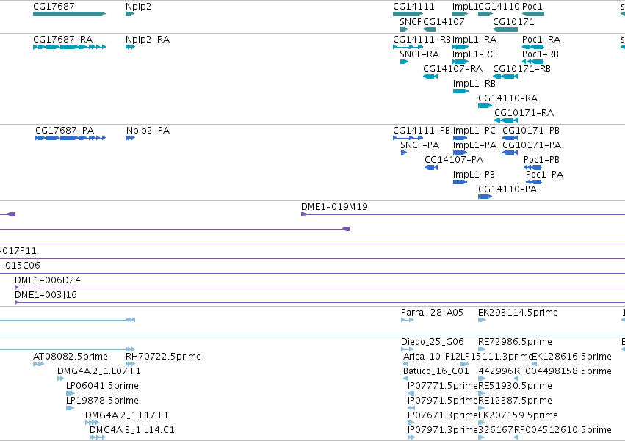Select EST RH70722.5prime label
Screen dimensions: 625x441
click(x=164, y=357)
